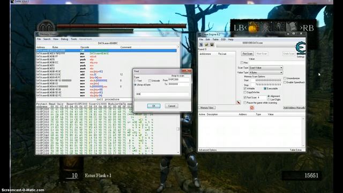The image size is (343, 193).
Task: Open File menu in Memory Viewer
Action: 39,39
